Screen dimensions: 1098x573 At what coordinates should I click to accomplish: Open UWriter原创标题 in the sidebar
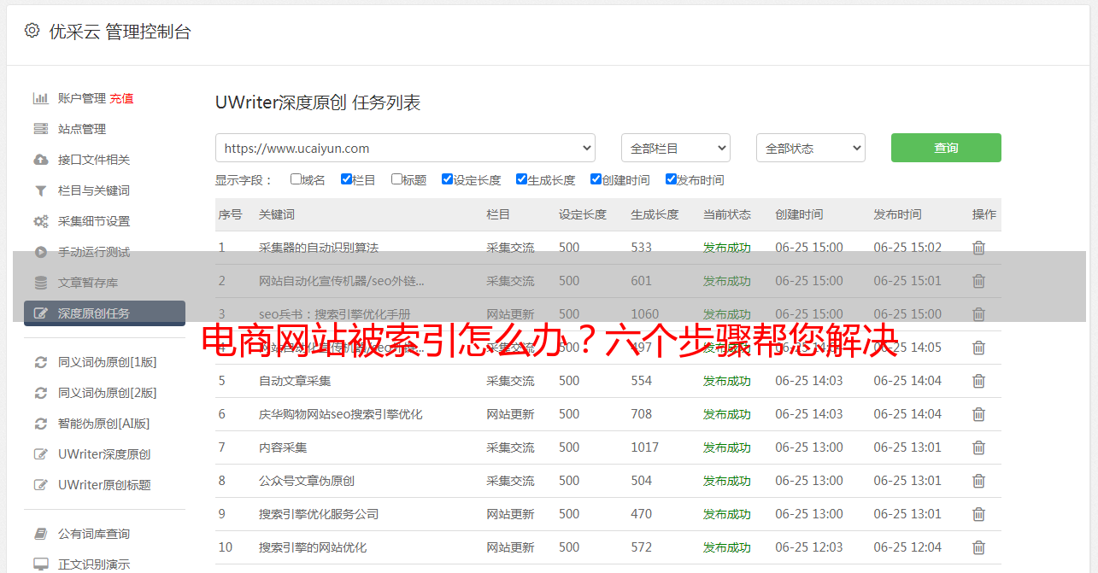tap(104, 485)
